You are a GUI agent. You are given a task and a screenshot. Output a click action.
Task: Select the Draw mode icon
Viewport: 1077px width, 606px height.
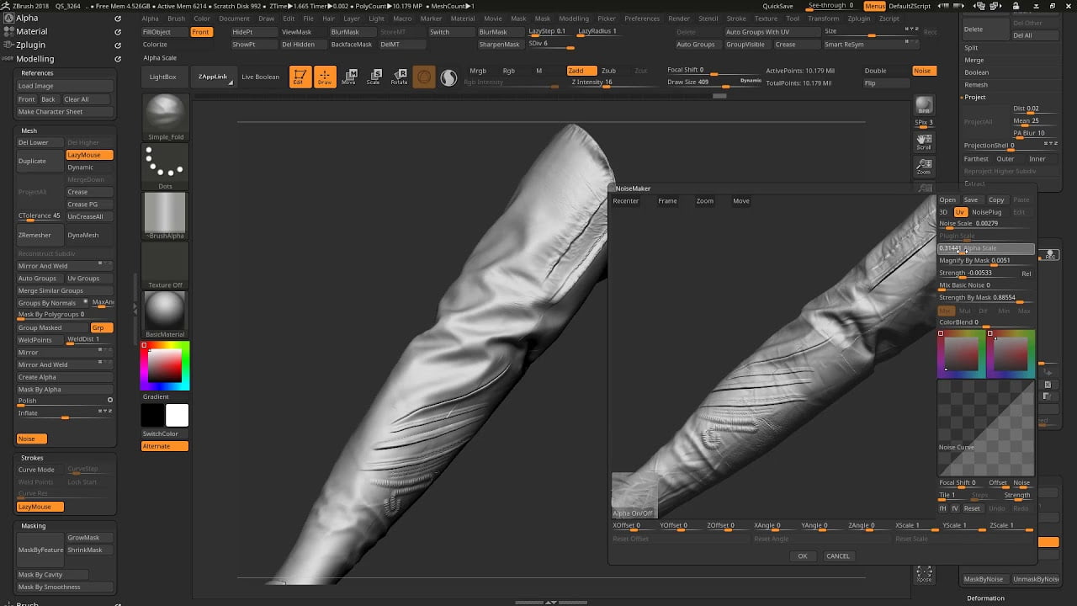click(325, 77)
